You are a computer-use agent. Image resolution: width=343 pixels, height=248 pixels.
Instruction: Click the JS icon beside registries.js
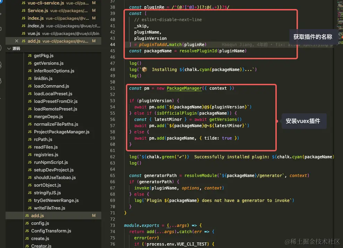pyautogui.click(x=30, y=155)
